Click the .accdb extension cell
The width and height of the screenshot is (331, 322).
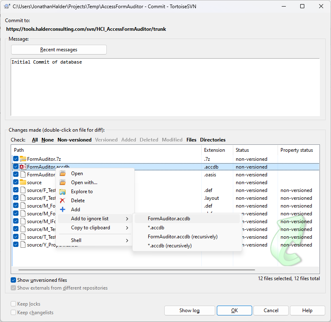[x=211, y=167]
